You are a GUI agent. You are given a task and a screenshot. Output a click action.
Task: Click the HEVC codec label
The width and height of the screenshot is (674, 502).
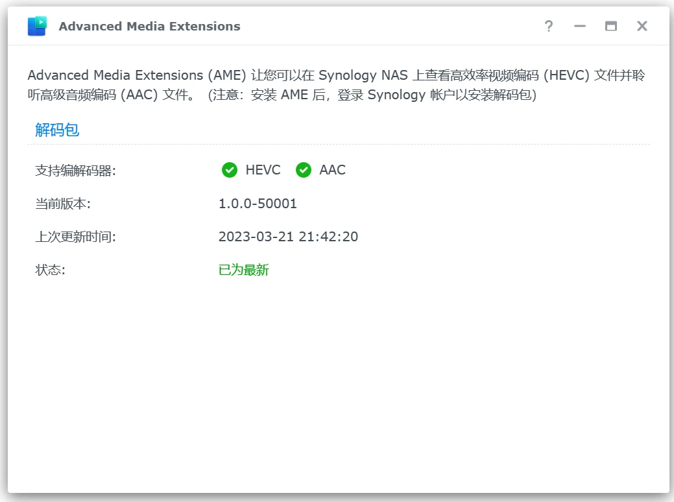pyautogui.click(x=263, y=170)
